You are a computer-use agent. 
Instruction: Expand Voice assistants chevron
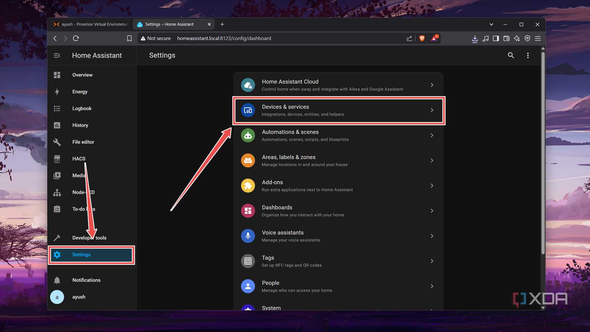(x=432, y=236)
